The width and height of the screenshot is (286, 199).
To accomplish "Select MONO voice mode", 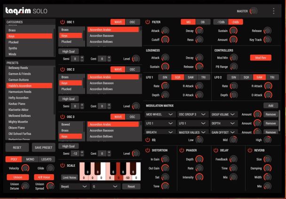I will click(30, 159).
